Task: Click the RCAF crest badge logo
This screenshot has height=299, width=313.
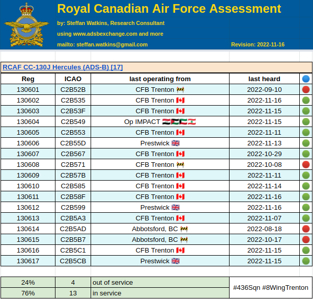Action: pos(26,25)
